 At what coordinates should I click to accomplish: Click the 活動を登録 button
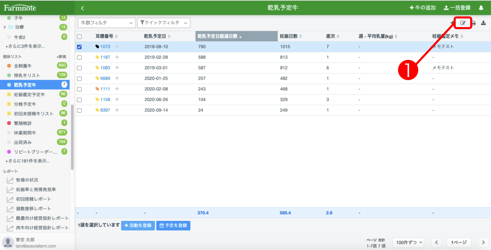point(138,226)
